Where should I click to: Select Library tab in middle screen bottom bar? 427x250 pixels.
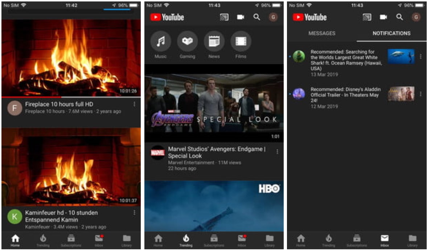(x=270, y=241)
